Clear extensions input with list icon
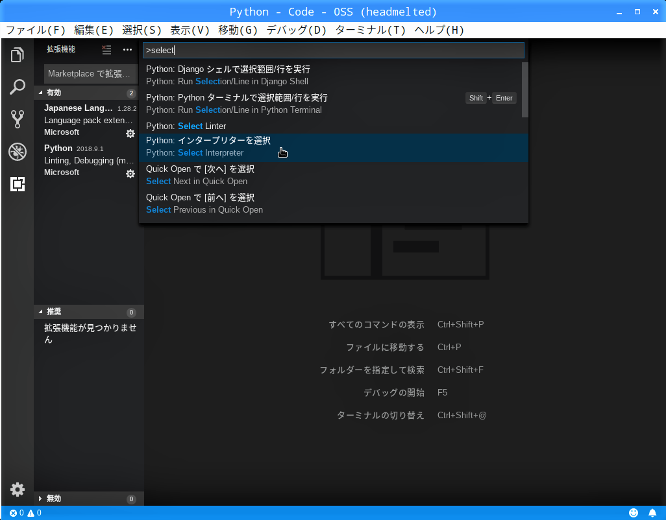666x520 pixels. (x=106, y=50)
